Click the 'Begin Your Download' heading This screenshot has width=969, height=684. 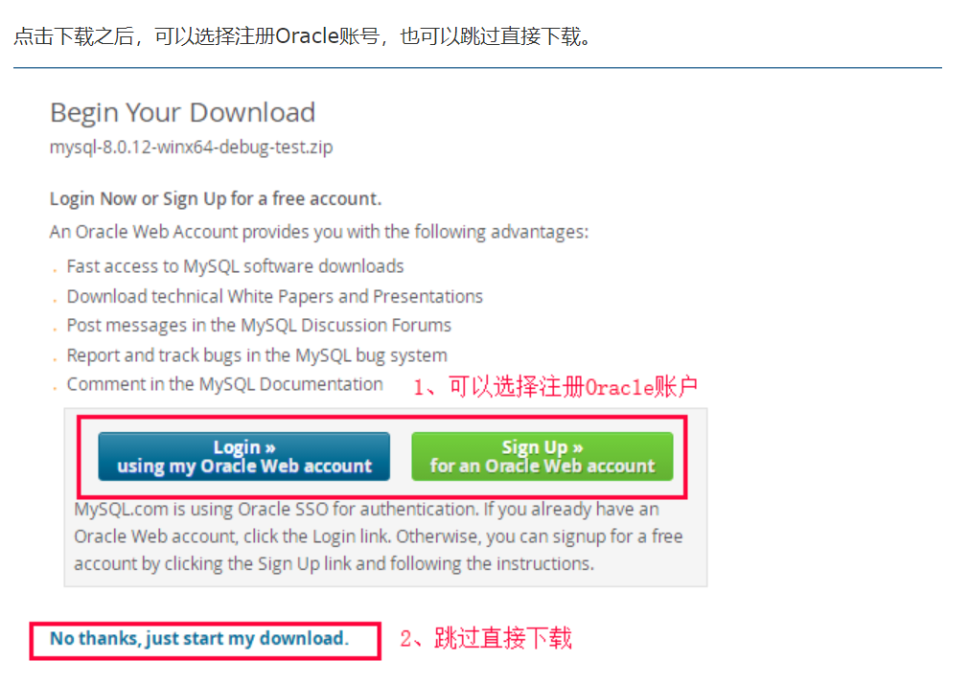click(x=183, y=112)
